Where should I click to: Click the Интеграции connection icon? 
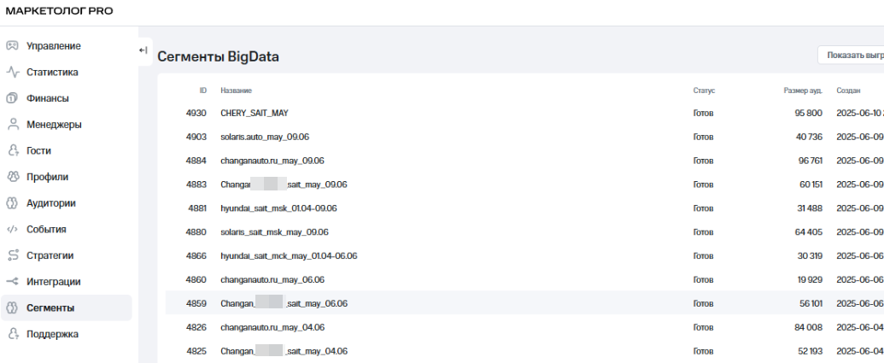[x=13, y=282]
